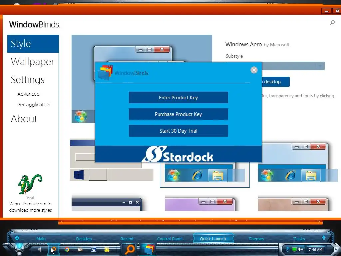Switch to the Main dock tab
The image size is (341, 256).
pos(41,239)
